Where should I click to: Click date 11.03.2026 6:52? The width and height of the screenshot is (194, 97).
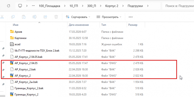point(78,88)
